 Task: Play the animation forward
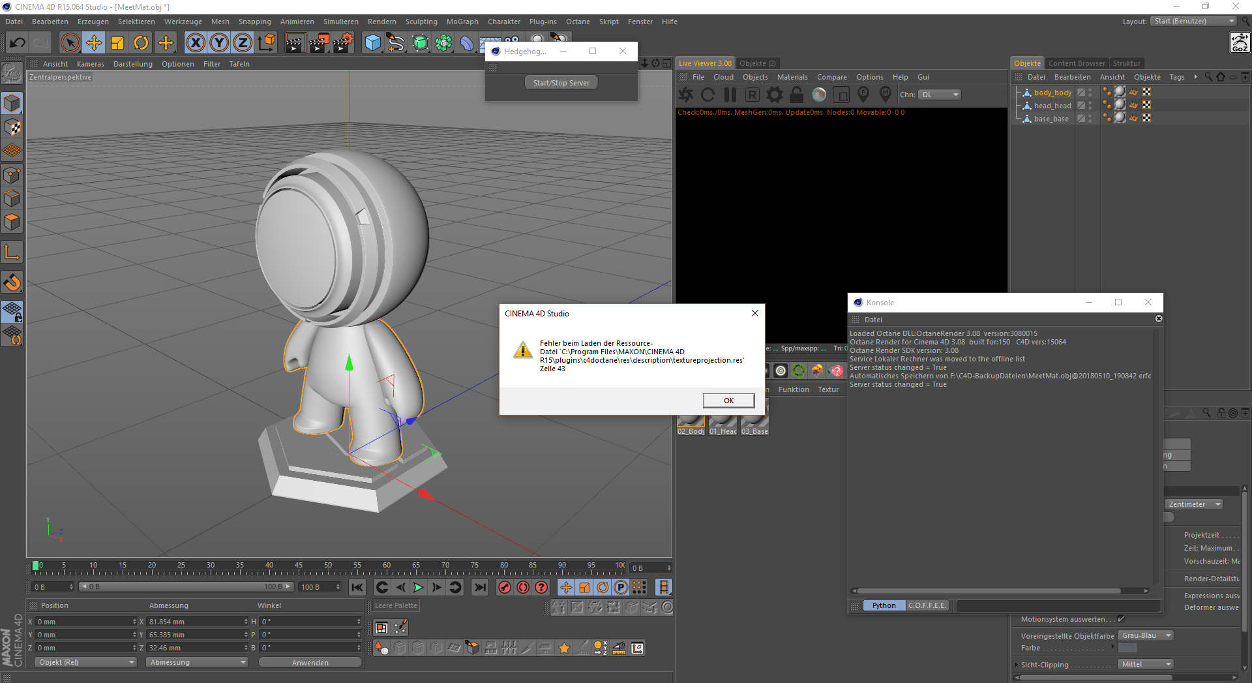click(x=419, y=587)
